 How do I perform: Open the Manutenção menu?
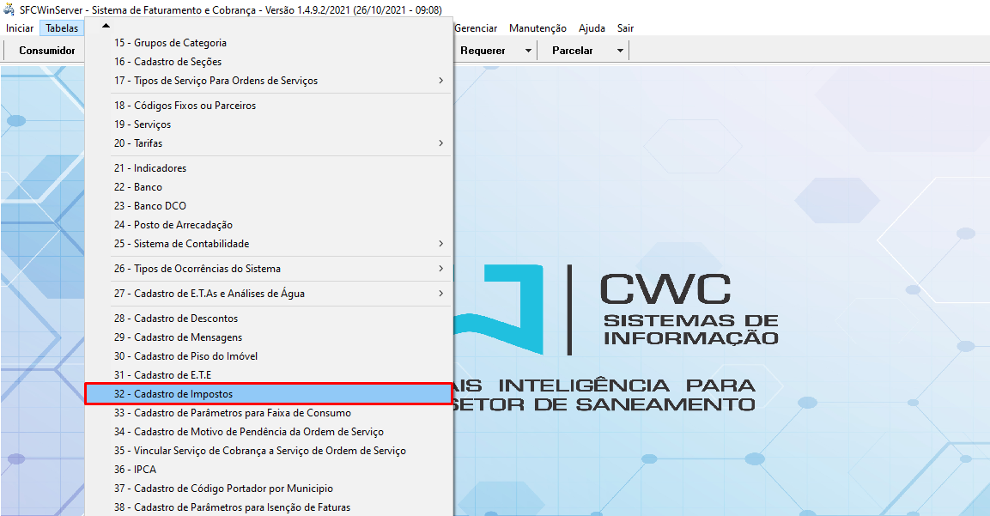pyautogui.click(x=538, y=28)
